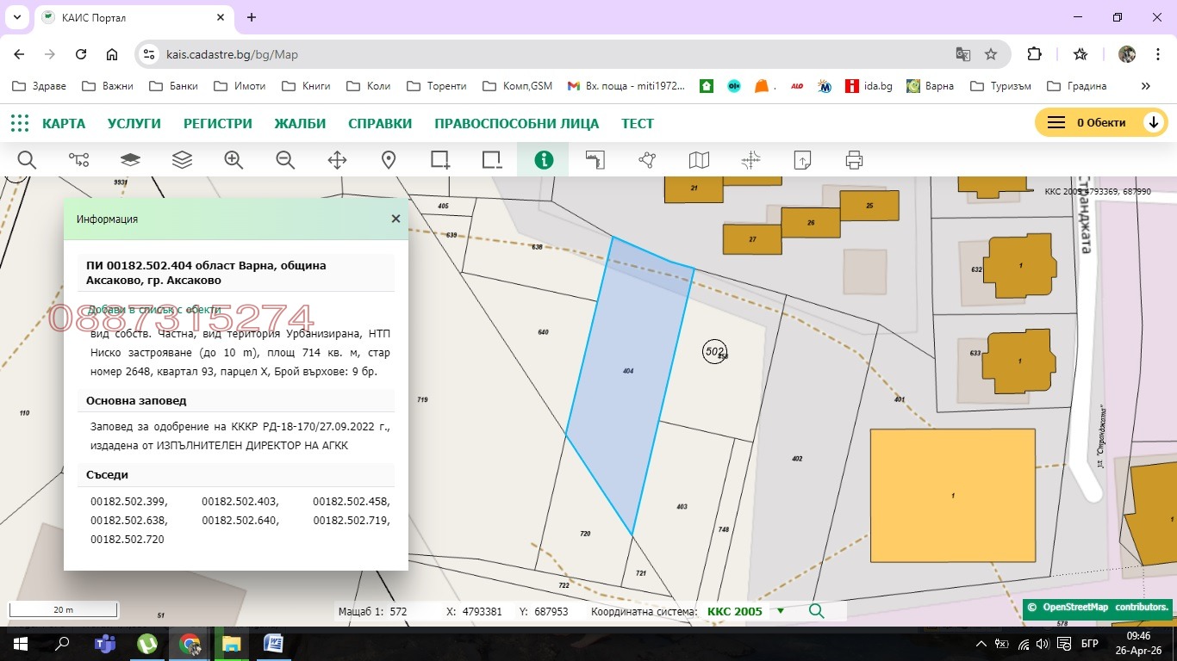The height and width of the screenshot is (661, 1177).
Task: Select the zoom in magnifier tool
Action: [x=234, y=160]
